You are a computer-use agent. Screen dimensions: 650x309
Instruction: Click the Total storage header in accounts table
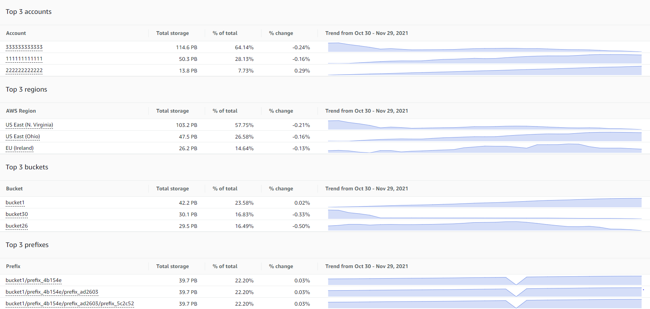pos(172,33)
